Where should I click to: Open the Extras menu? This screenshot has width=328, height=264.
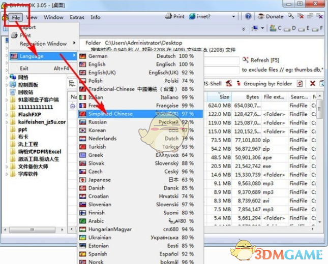point(77,17)
